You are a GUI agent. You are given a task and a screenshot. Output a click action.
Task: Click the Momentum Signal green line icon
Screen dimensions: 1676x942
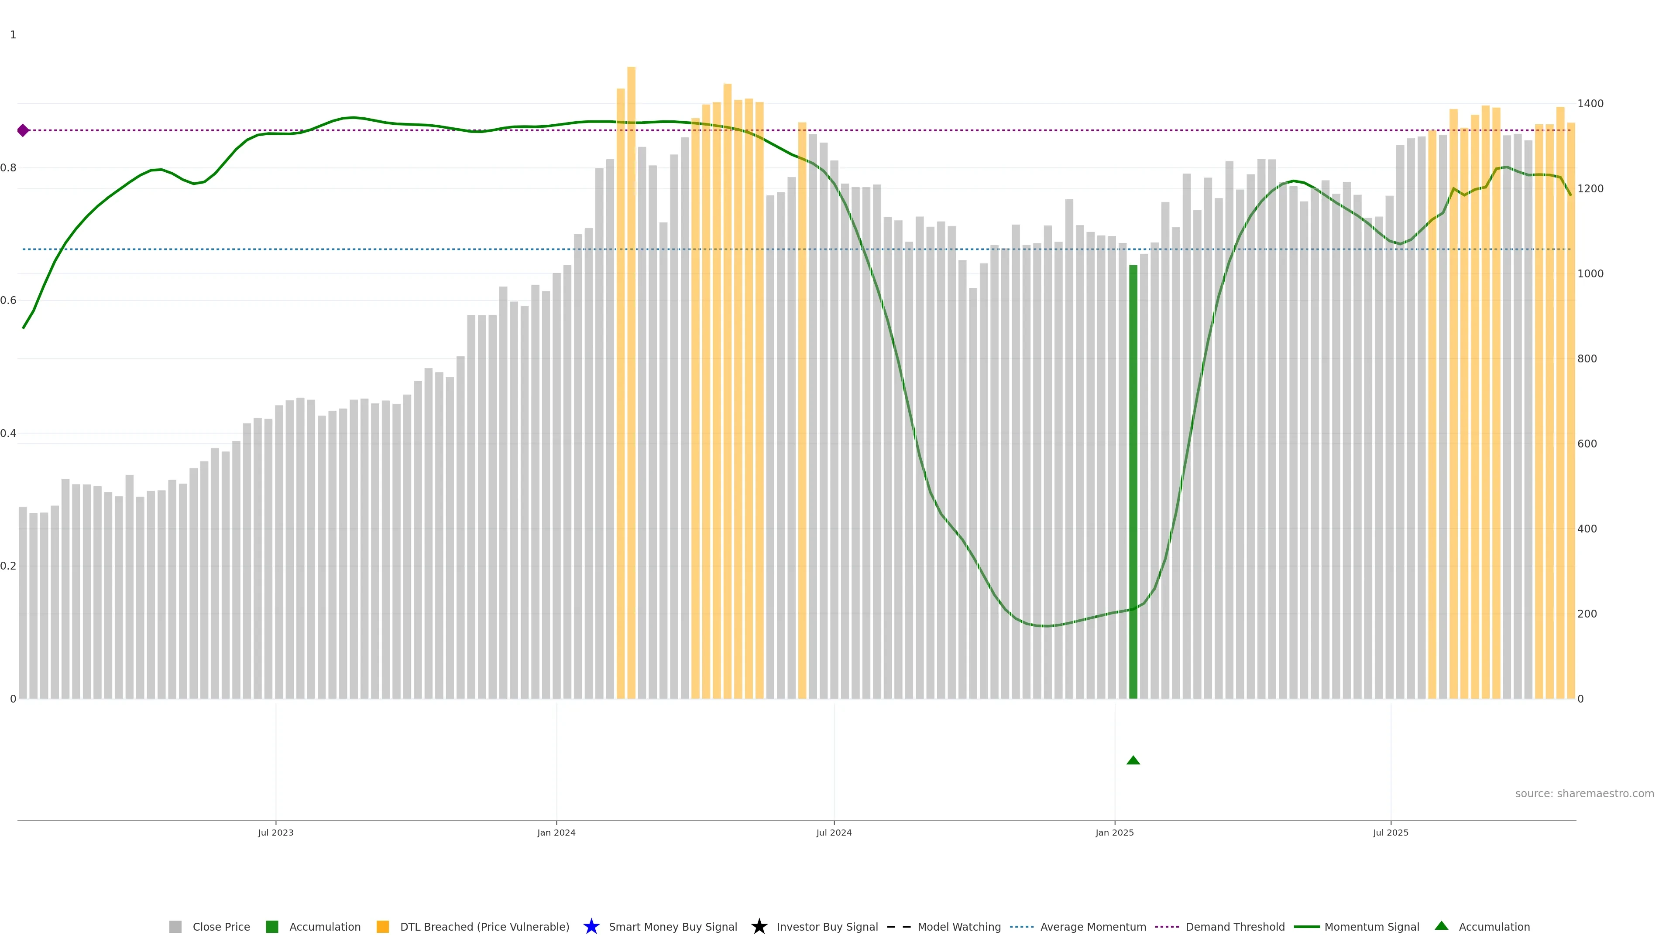point(1306,926)
